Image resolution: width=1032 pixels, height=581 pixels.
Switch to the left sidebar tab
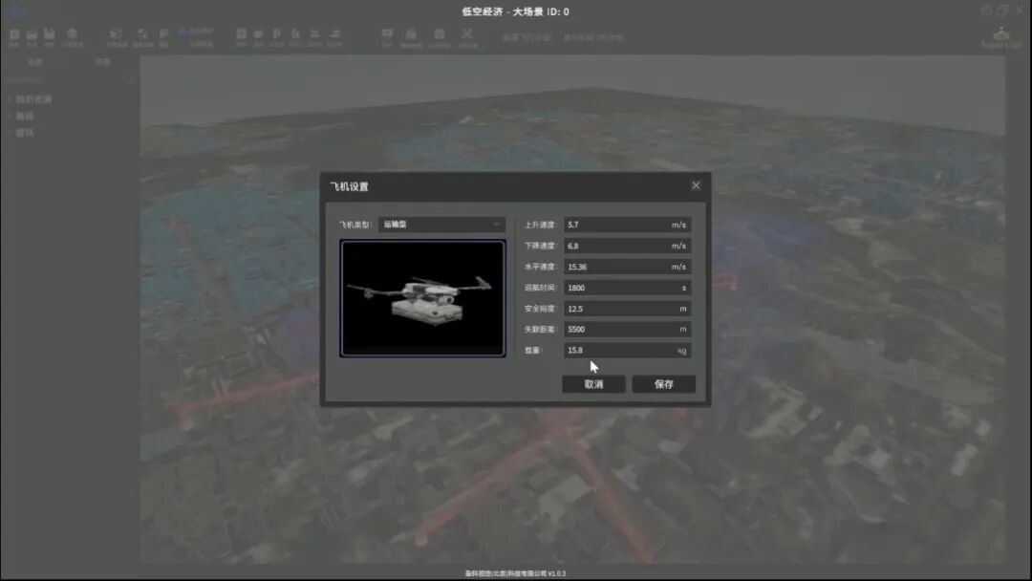point(32,61)
